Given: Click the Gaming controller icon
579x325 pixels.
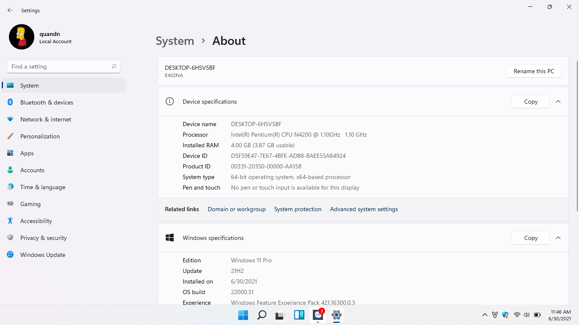Looking at the screenshot, I should tap(10, 204).
